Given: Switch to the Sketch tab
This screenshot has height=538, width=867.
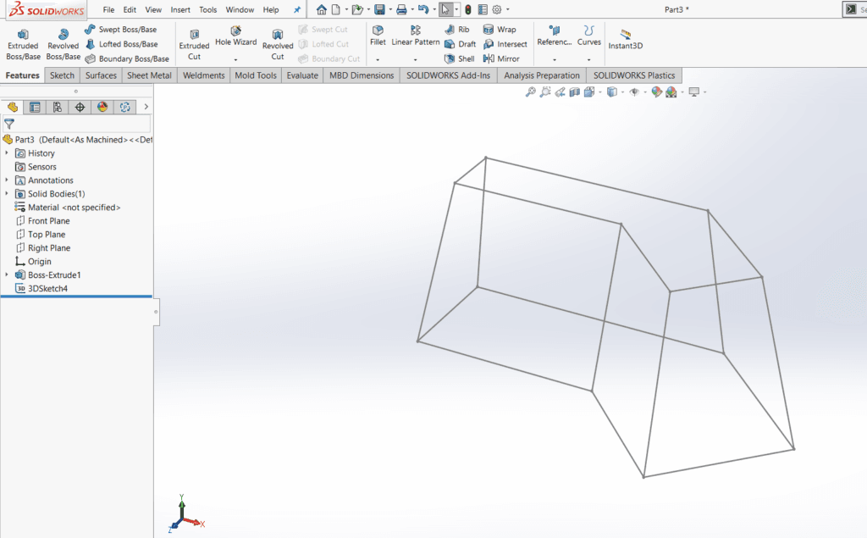Looking at the screenshot, I should (x=62, y=75).
